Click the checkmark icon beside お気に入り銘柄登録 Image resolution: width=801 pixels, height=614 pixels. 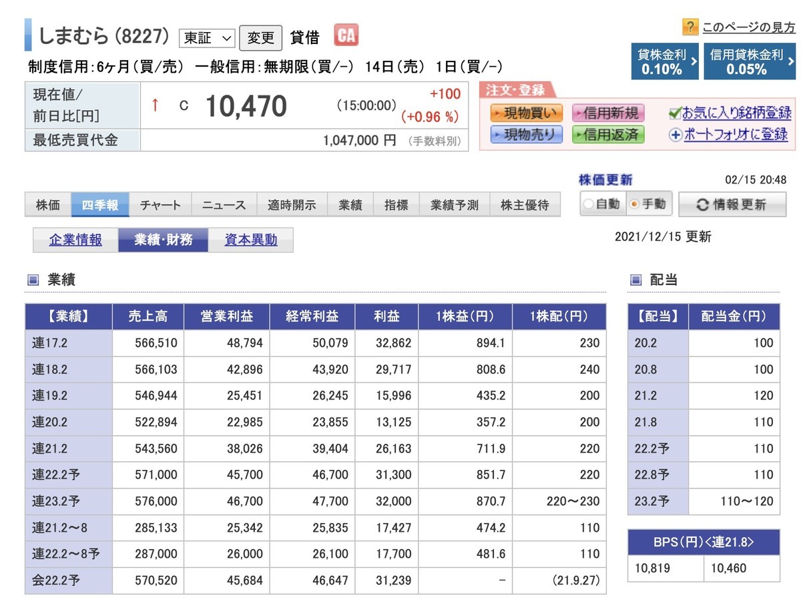point(675,113)
